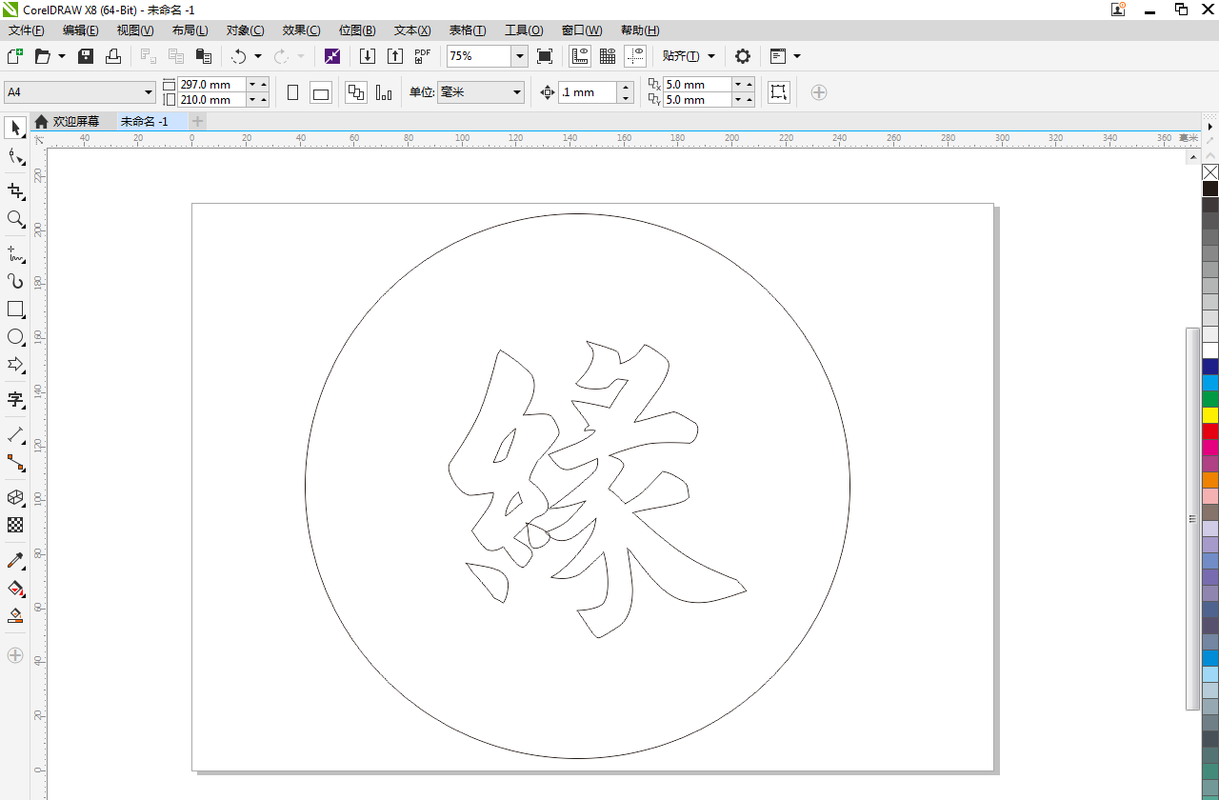
Task: Click the vertical scrollbar thumb
Action: point(1192,519)
